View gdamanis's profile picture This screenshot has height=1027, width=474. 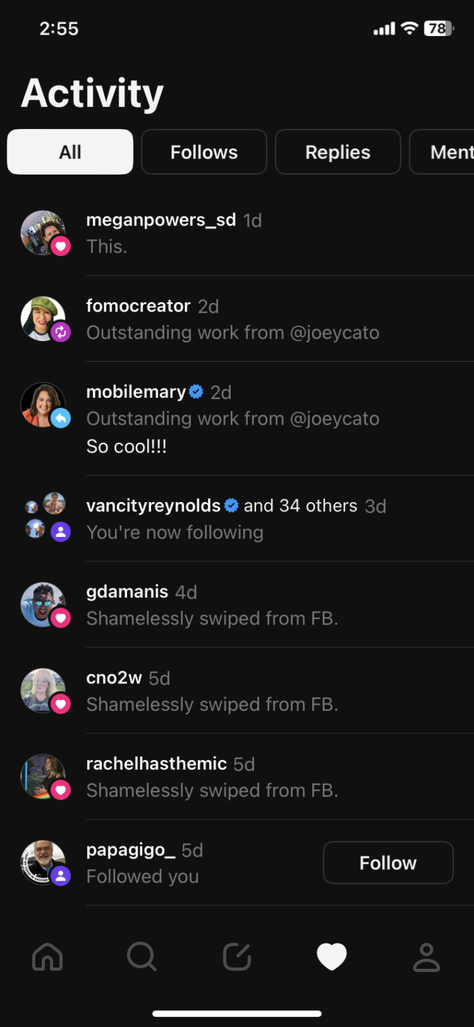pyautogui.click(x=42, y=604)
